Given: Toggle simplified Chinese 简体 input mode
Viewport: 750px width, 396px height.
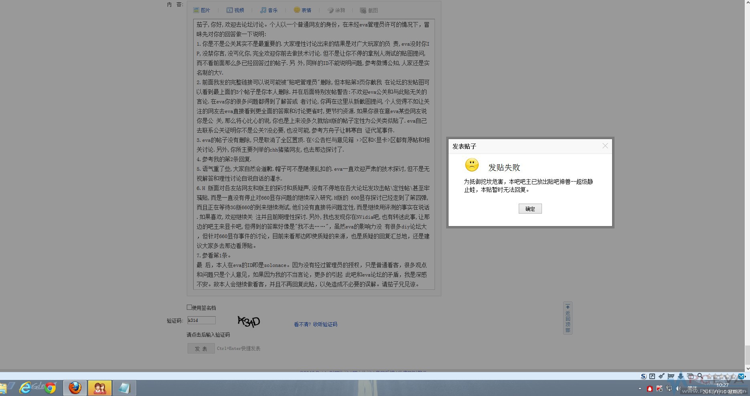Looking at the screenshot, I should (692, 388).
